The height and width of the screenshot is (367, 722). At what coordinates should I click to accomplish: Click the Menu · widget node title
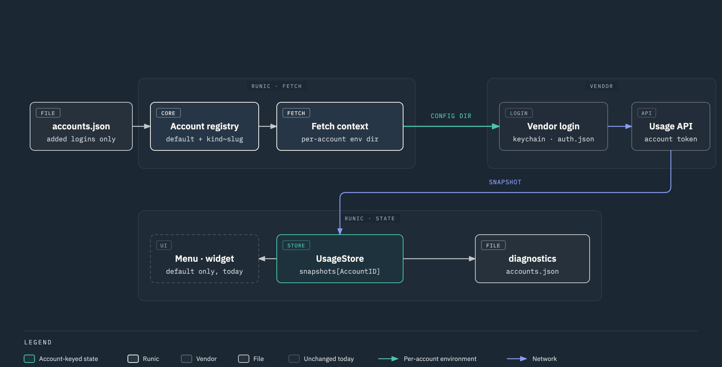(205, 259)
